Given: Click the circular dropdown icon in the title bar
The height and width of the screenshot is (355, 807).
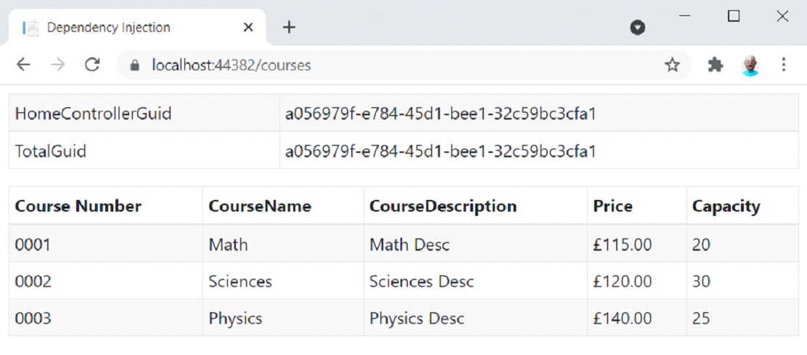Looking at the screenshot, I should pos(638,28).
